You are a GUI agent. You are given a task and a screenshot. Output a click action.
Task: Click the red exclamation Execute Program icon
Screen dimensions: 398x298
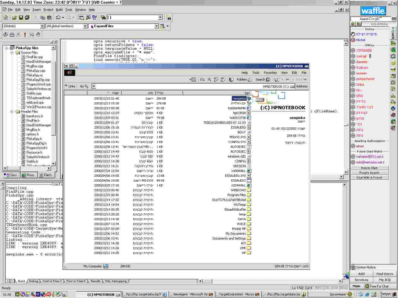pos(25,34)
